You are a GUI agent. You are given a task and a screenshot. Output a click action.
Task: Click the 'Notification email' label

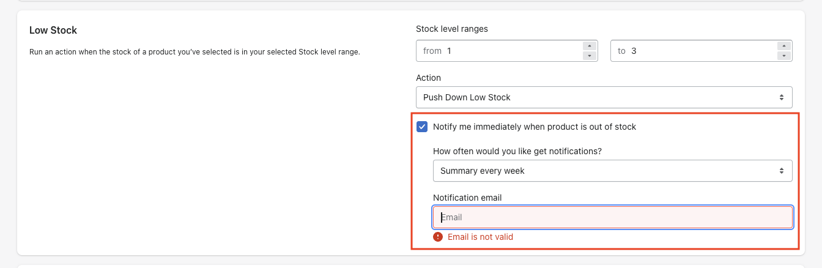[467, 198]
